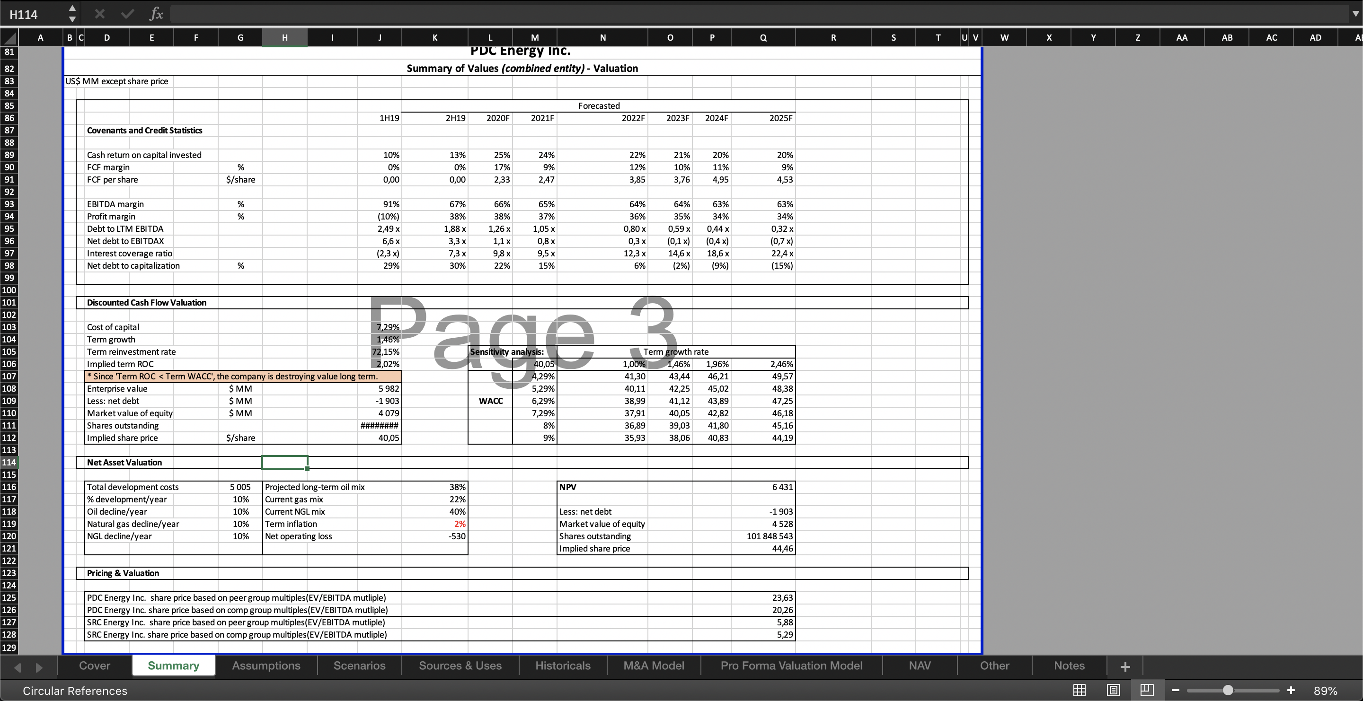Open the Sources & Uses sheet tab
The image size is (1363, 701).
click(460, 666)
